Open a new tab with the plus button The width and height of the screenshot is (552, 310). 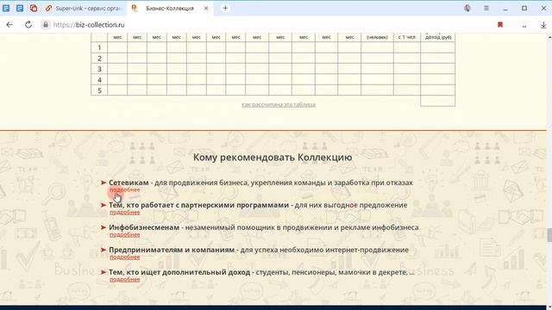[225, 8]
